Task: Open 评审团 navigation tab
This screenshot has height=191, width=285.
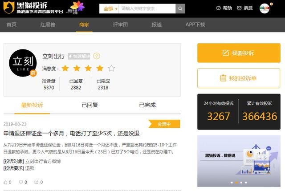Action: (x=120, y=24)
